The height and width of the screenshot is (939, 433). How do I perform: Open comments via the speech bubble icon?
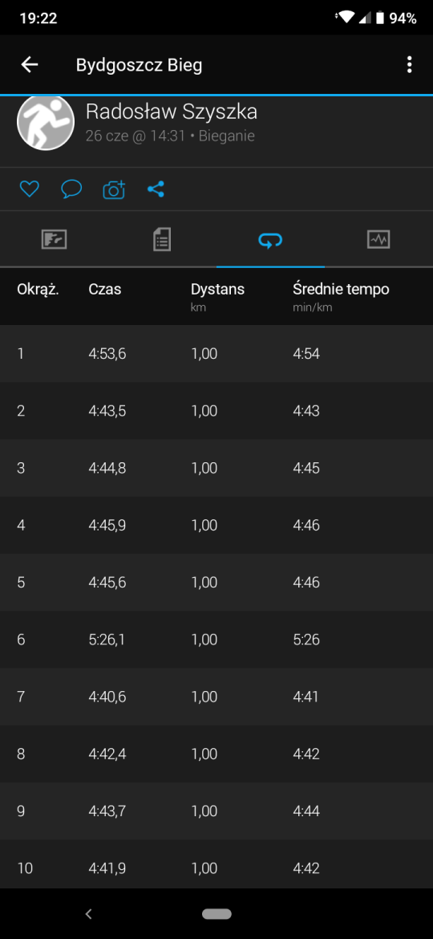point(72,190)
